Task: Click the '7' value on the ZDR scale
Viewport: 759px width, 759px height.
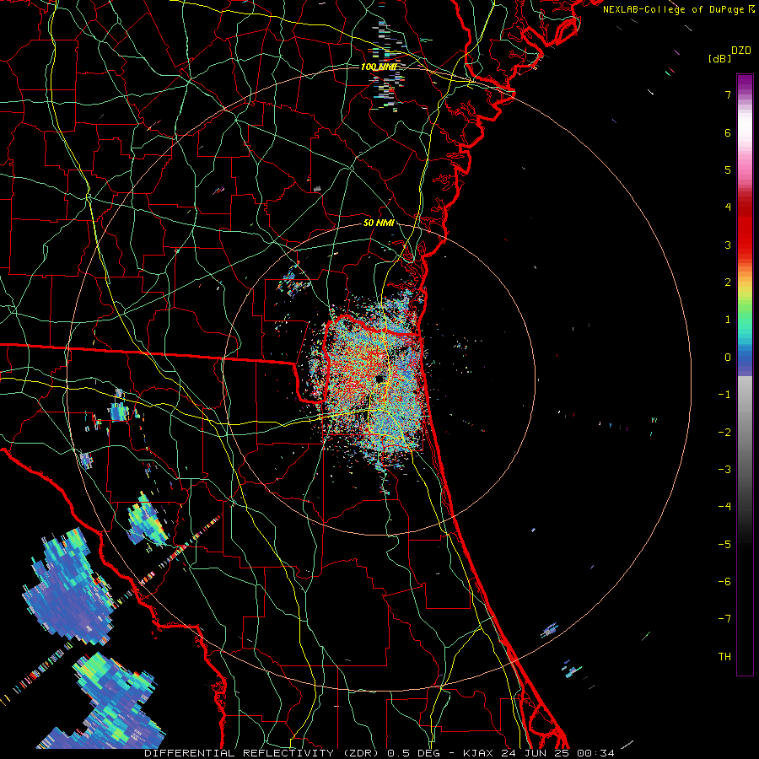Action: (728, 94)
